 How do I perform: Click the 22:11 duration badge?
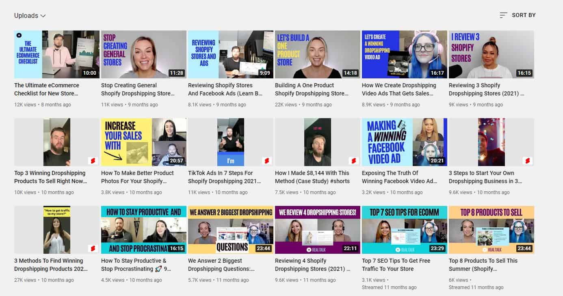click(x=350, y=248)
